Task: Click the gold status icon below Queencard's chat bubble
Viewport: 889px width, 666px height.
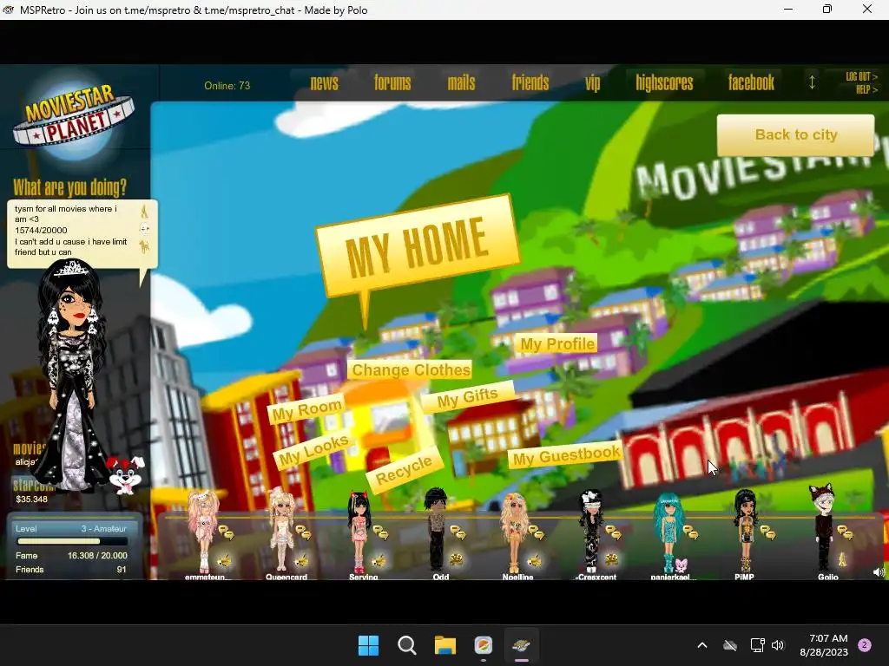Action: [301, 561]
